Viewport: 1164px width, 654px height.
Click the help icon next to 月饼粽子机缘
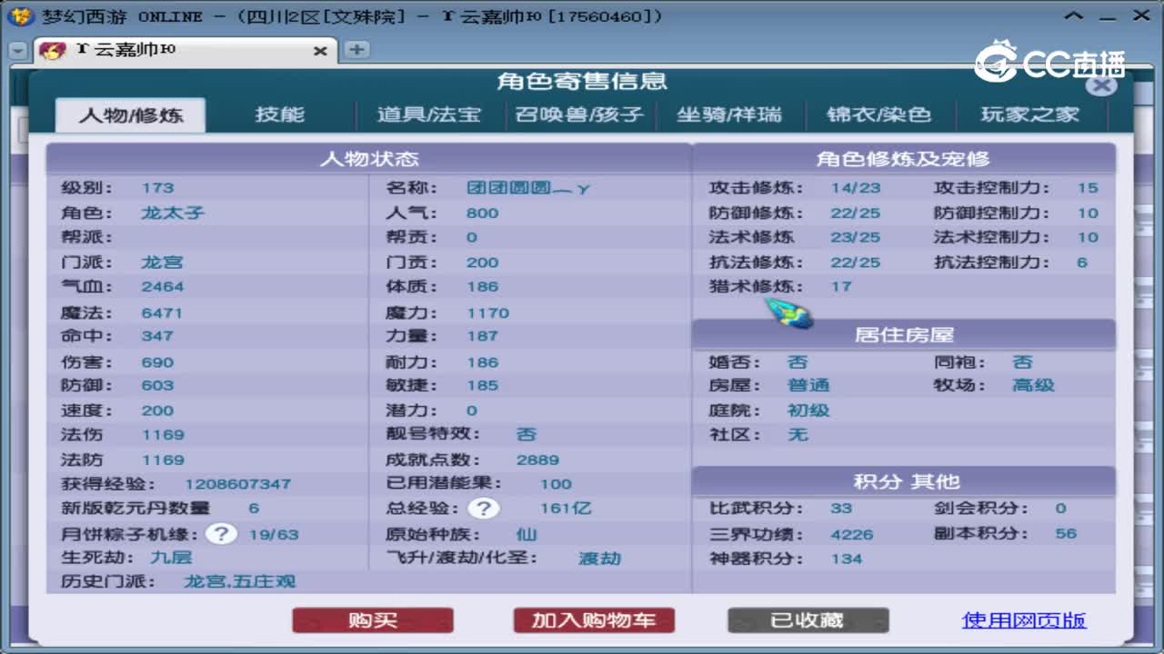[x=220, y=533]
